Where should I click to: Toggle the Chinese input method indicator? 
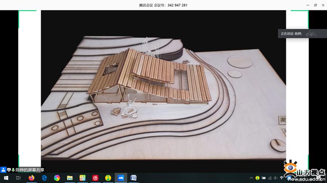tap(282, 178)
